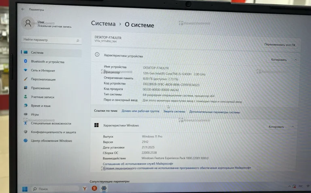Open Дополнительные параметры системы link

(x=214, y=112)
